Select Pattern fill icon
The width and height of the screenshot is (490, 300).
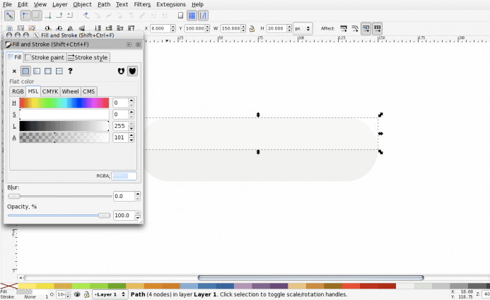(x=59, y=71)
